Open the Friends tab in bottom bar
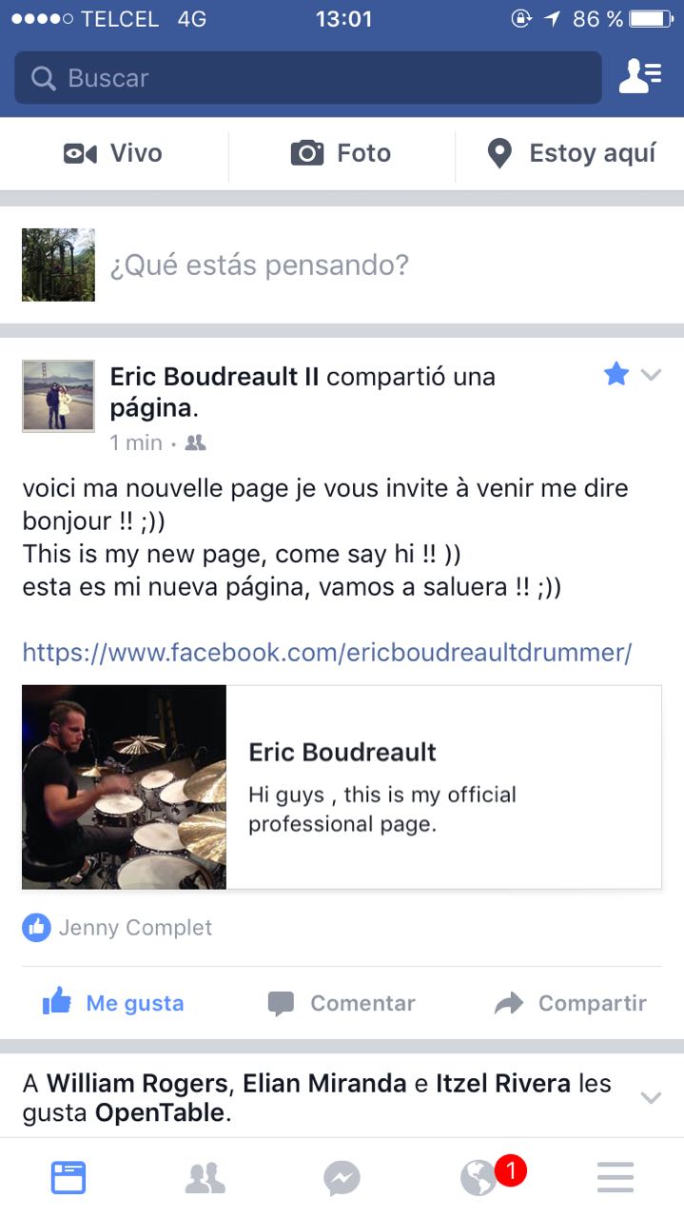 coord(205,1178)
